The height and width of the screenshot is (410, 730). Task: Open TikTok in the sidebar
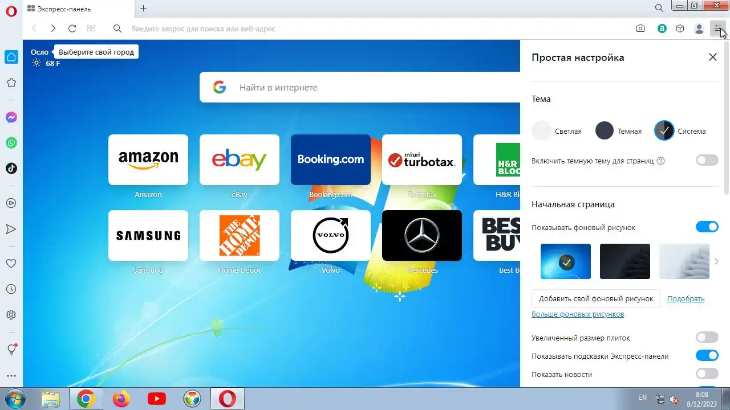[x=11, y=168]
